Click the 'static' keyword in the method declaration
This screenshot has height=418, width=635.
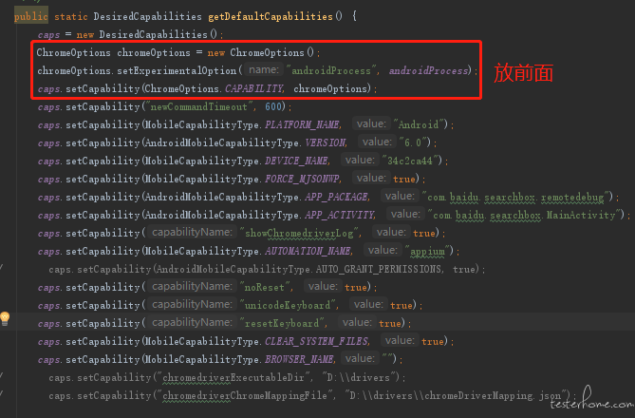(x=71, y=16)
